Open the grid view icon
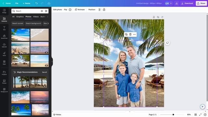Screen dimensions: 208x117 (x=196, y=115)
